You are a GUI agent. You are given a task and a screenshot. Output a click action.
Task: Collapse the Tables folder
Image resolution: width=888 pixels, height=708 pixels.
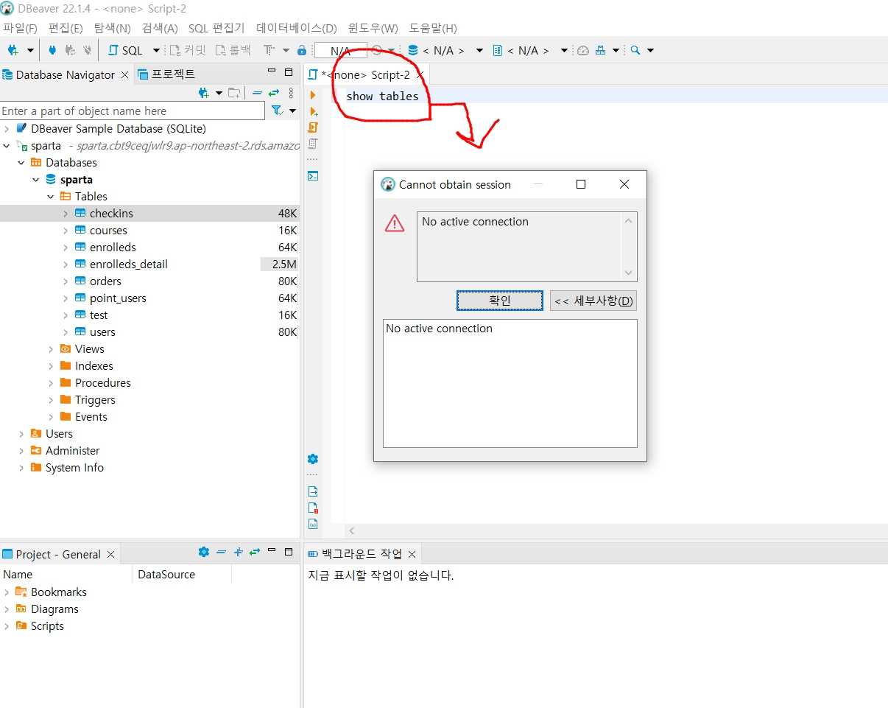pos(51,197)
